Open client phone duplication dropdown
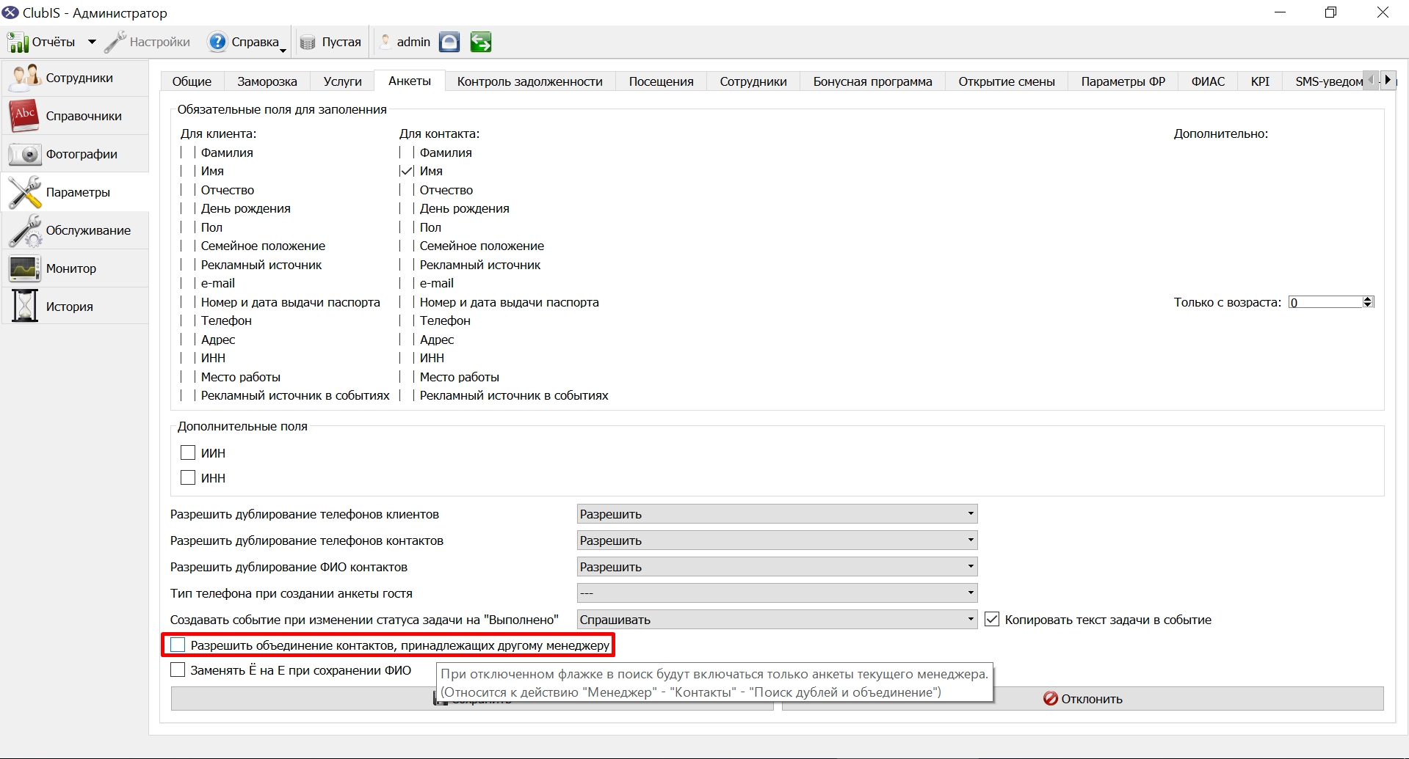Image resolution: width=1409 pixels, height=759 pixels. tap(777, 514)
